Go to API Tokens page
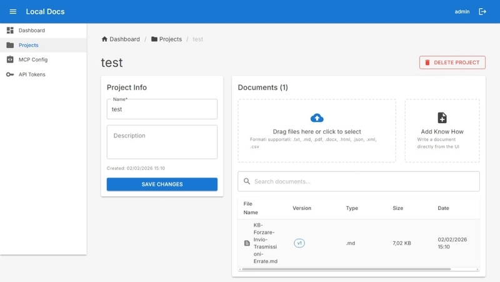The image size is (500, 282). tap(31, 74)
